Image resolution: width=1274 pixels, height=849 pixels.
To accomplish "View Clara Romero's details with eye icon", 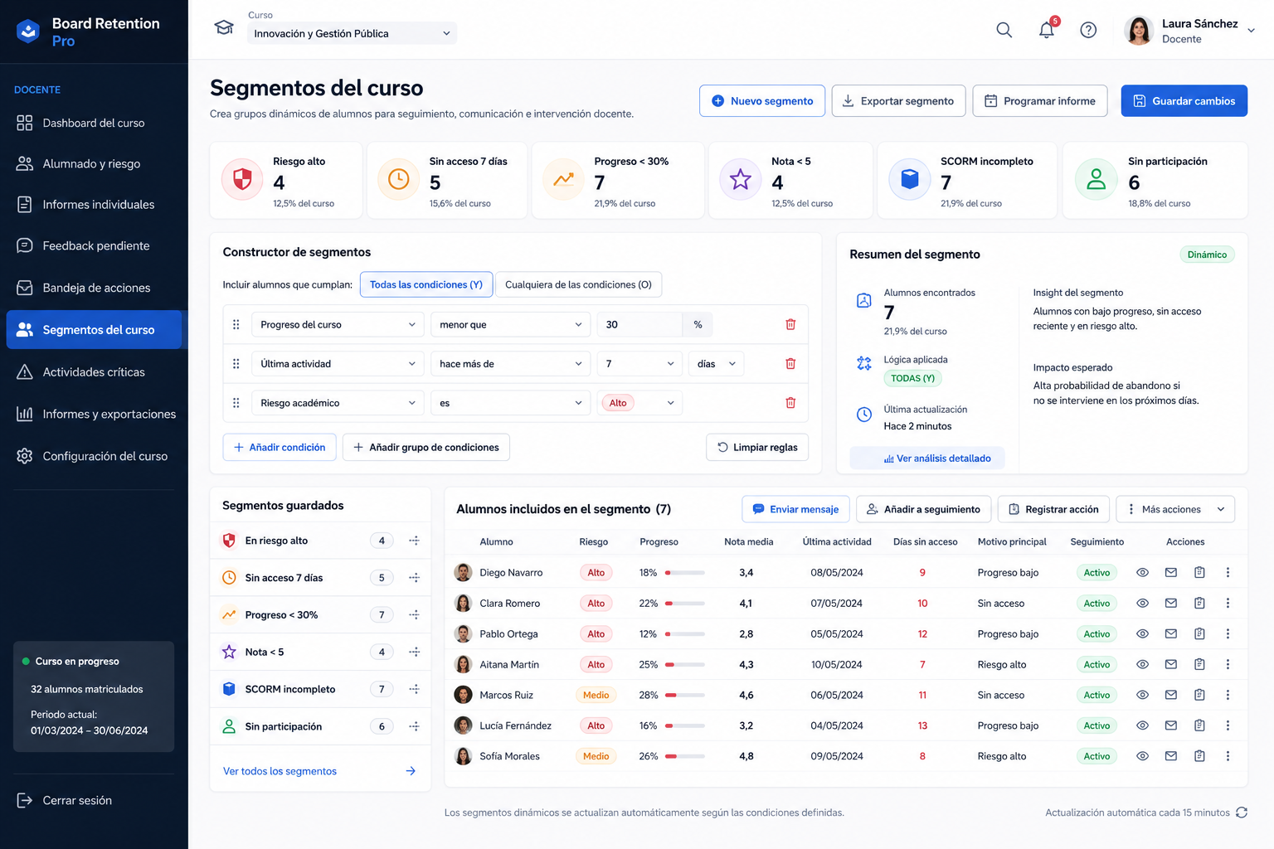I will 1142,603.
